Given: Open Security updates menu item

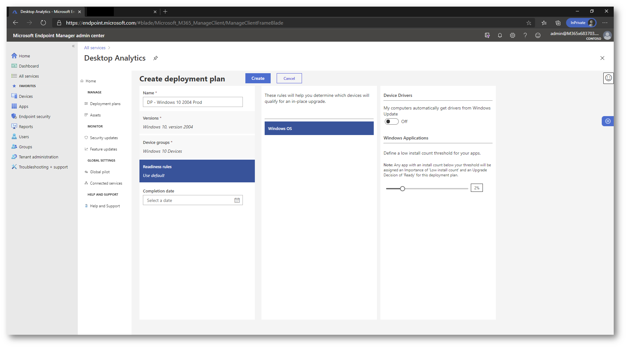Looking at the screenshot, I should [101, 138].
